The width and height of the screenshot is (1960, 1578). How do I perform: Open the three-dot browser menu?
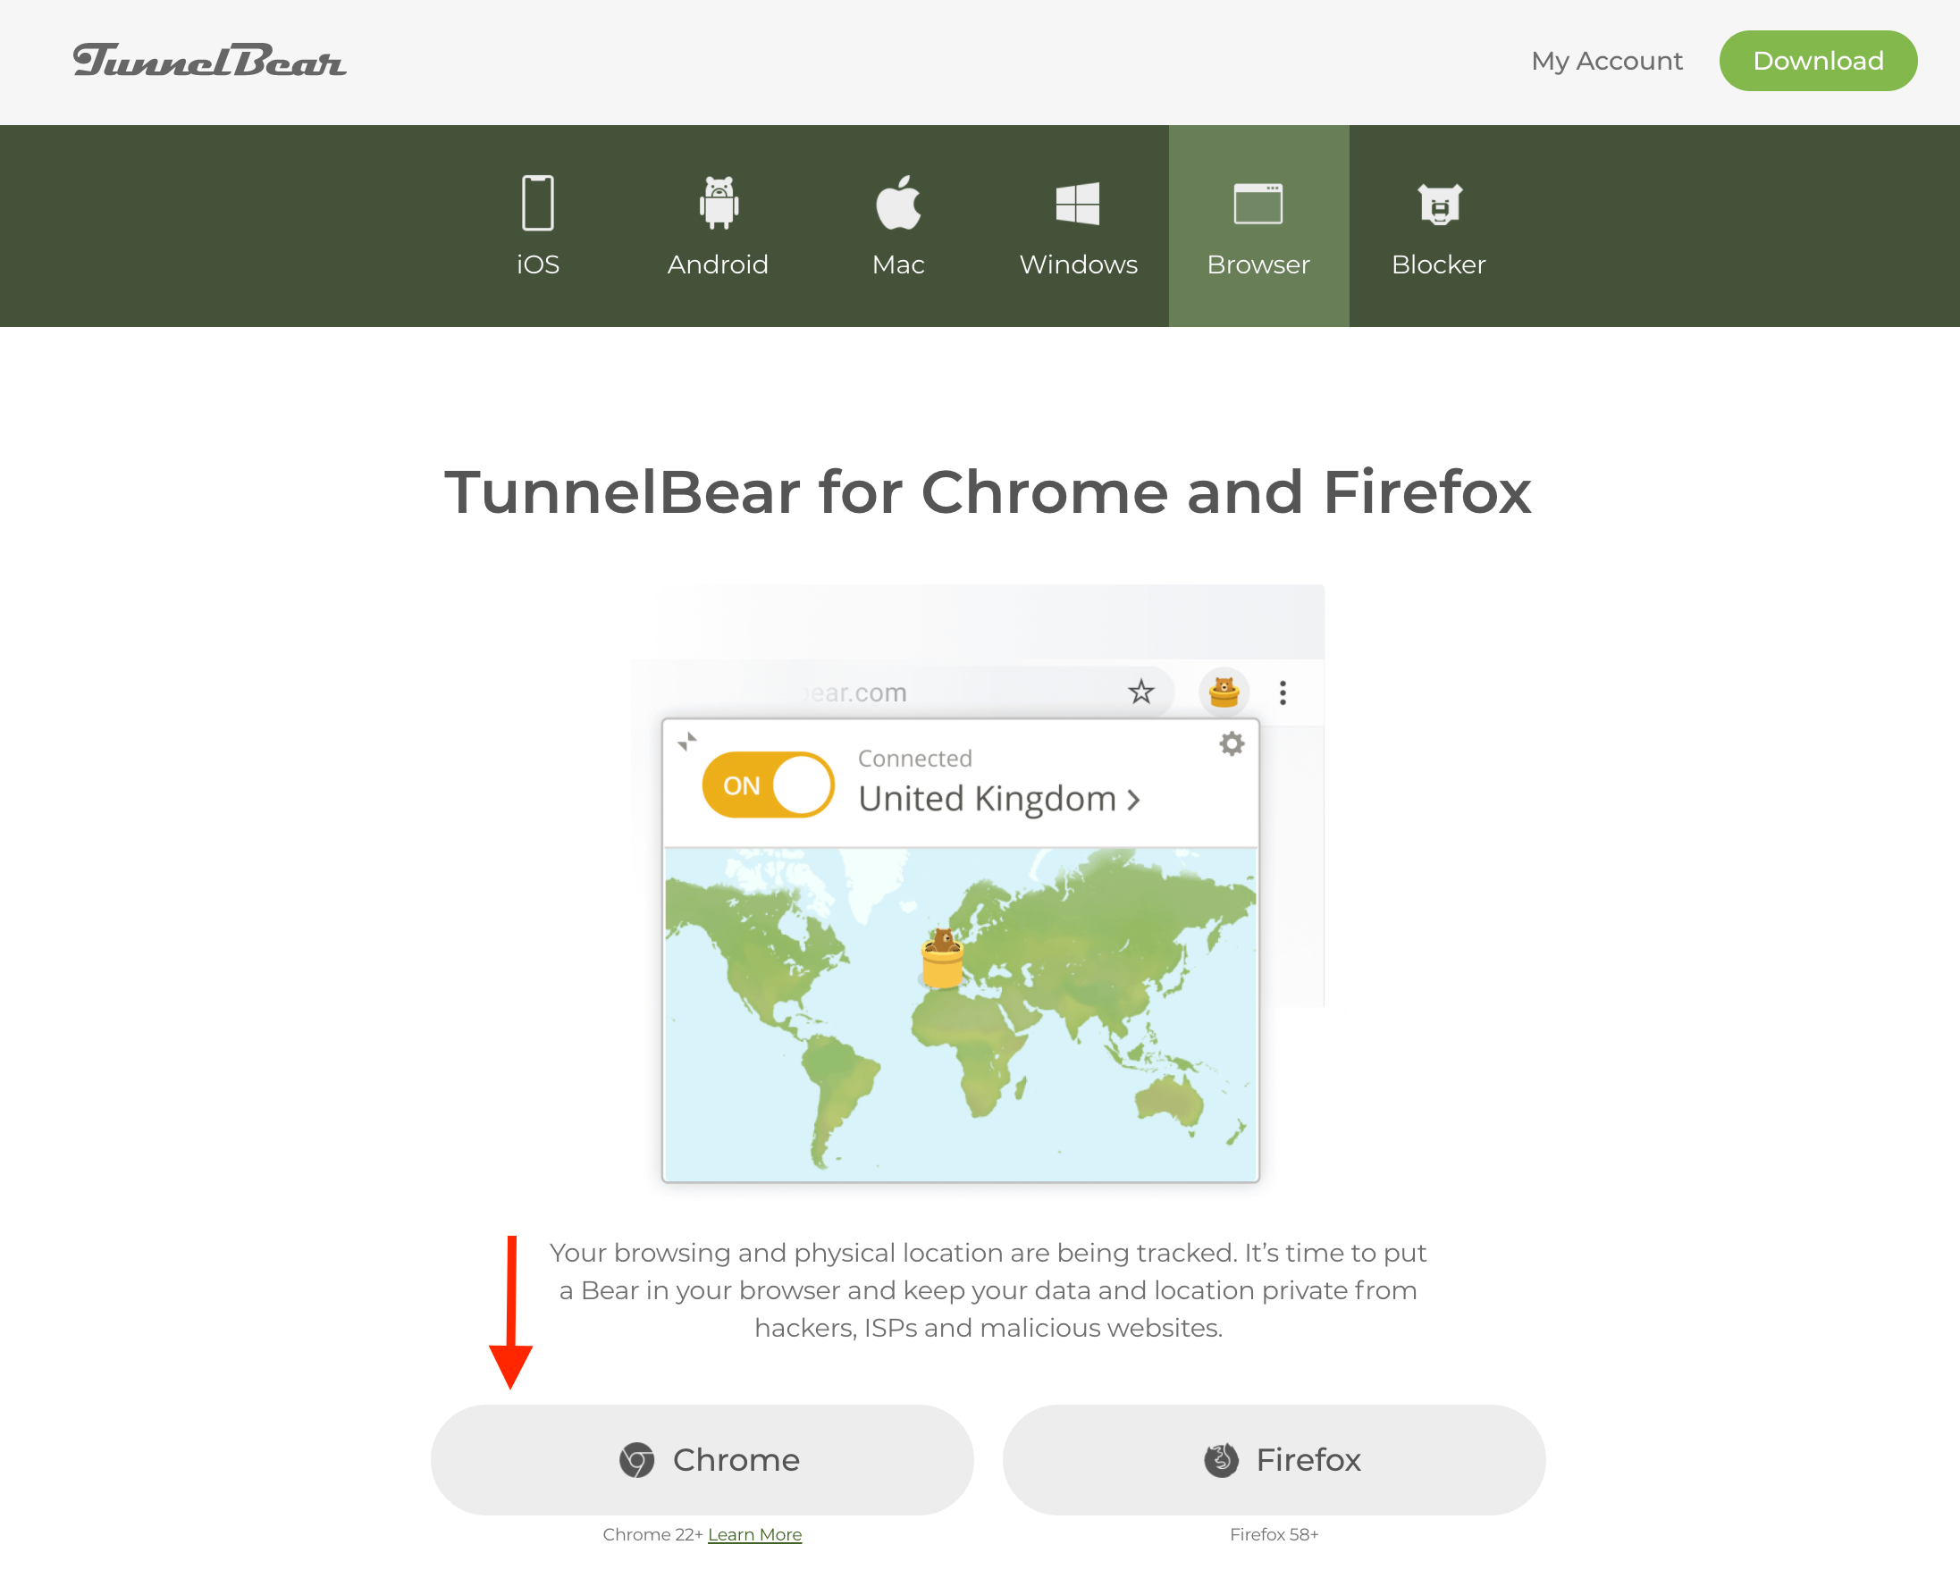(1283, 692)
